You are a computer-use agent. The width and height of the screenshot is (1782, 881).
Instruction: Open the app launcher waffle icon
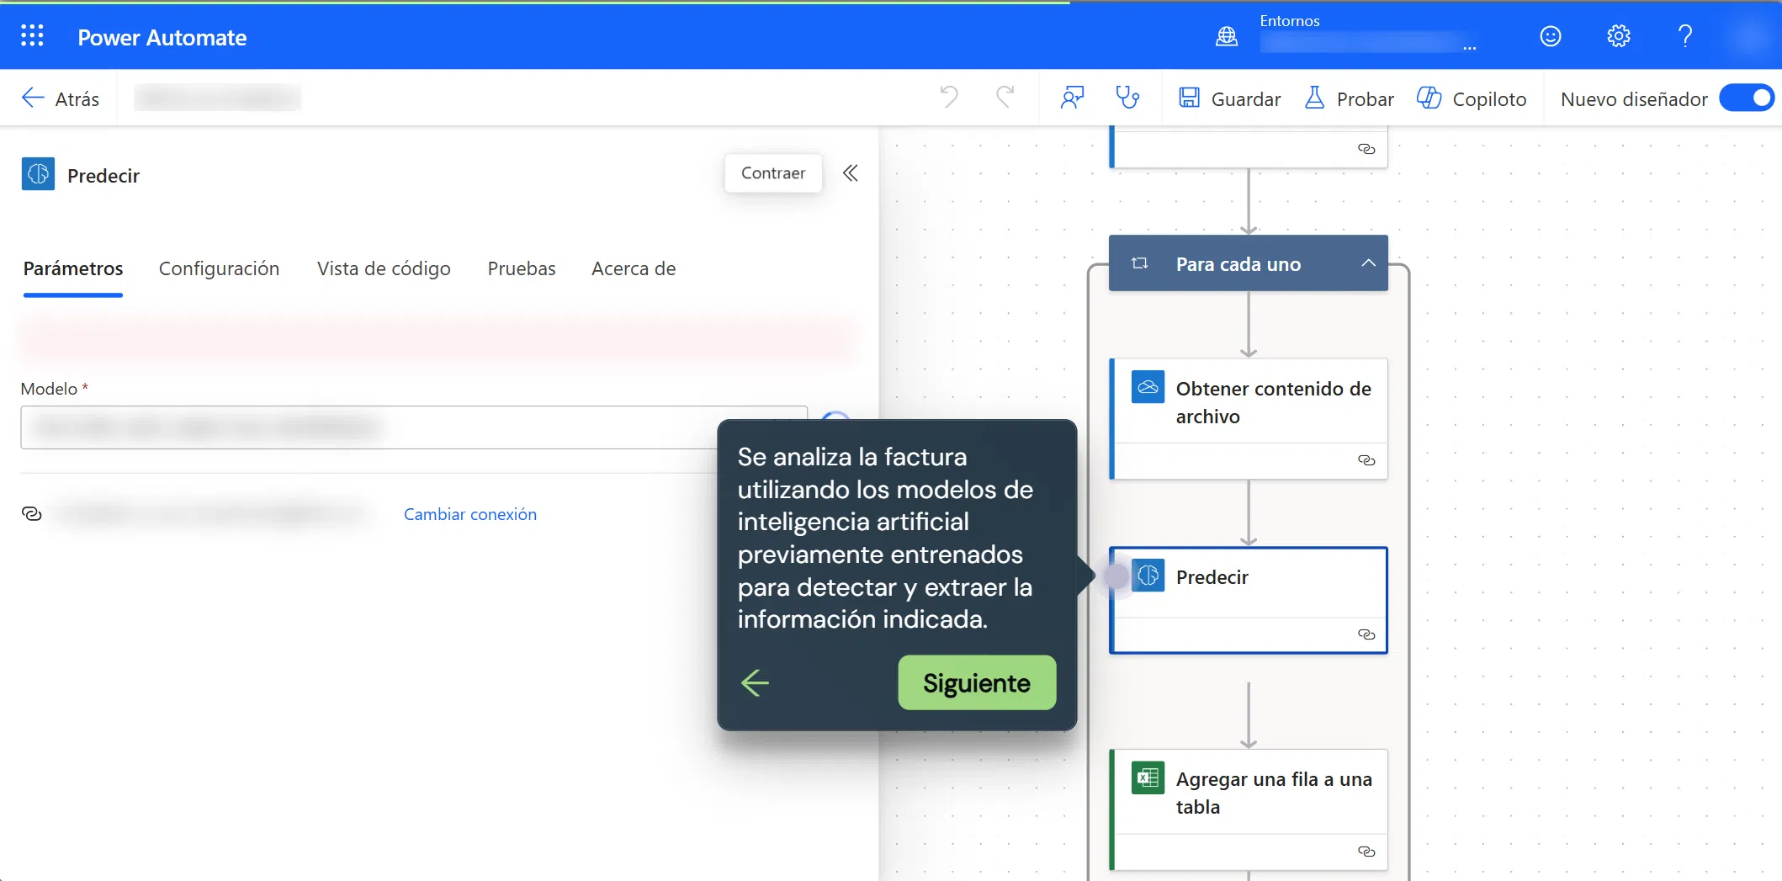(32, 36)
